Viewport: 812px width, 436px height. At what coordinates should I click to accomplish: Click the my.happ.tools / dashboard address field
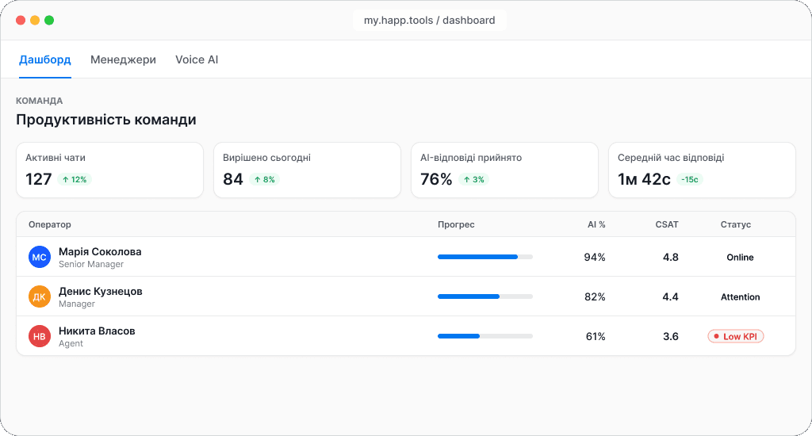[x=429, y=20]
